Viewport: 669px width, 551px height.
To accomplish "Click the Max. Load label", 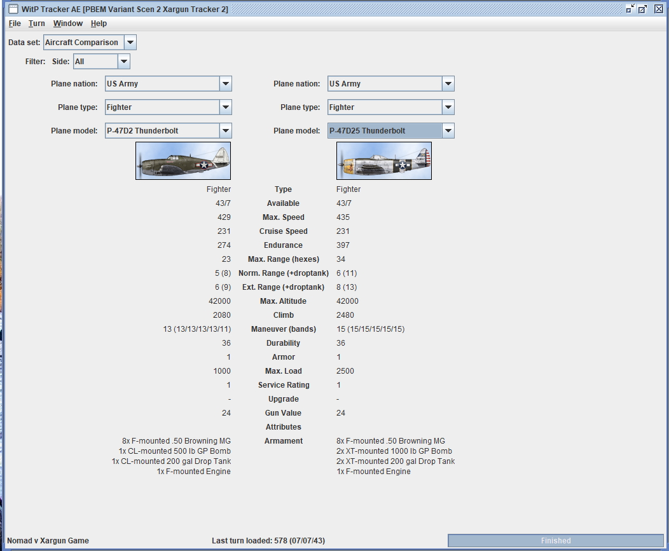I will (283, 371).
